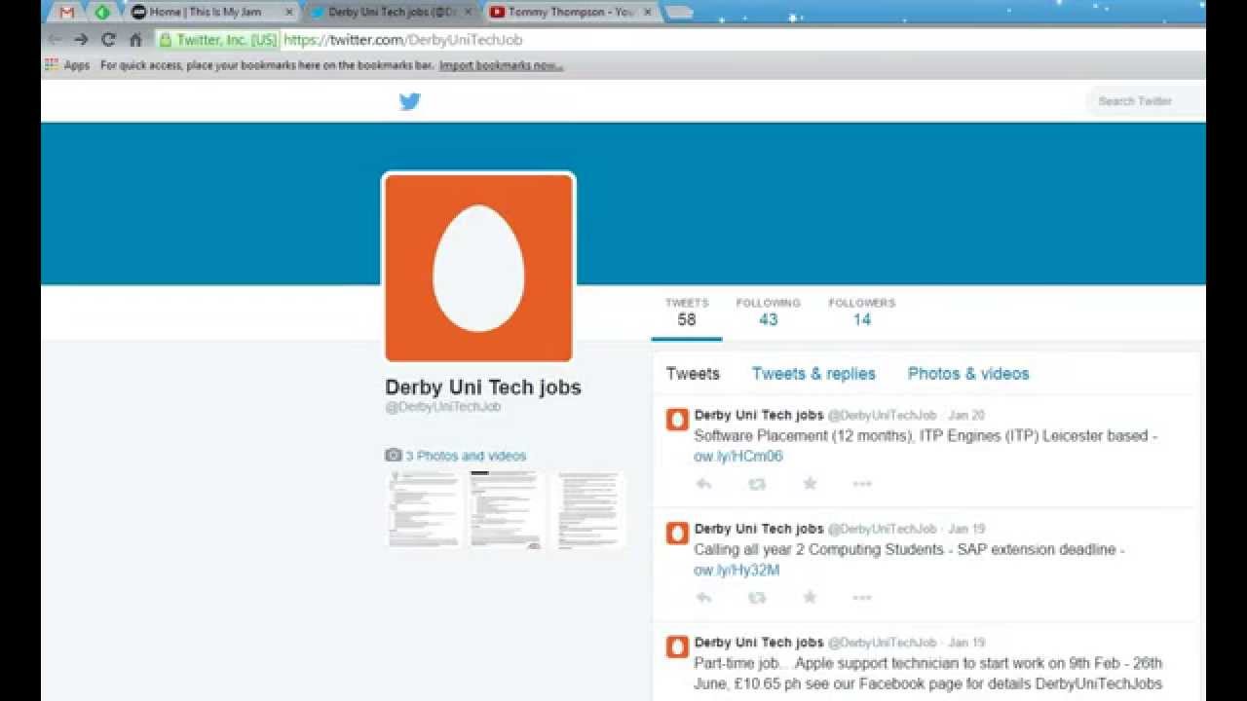This screenshot has height=701, width=1247.
Task: Switch to the This Is My Jam tab
Action: [209, 13]
